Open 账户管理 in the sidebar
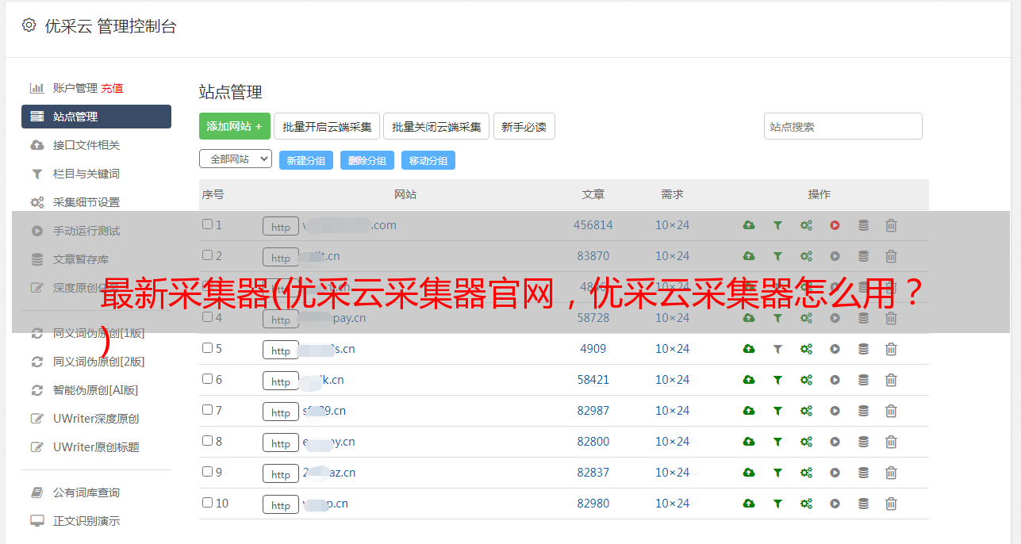This screenshot has width=1021, height=544. (75, 88)
